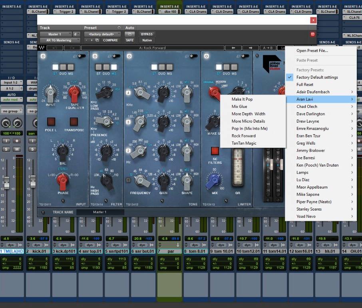Screen dimensions: 362x308
Task: Click the undo icon in the Waves toolbar
Action: coord(55,48)
